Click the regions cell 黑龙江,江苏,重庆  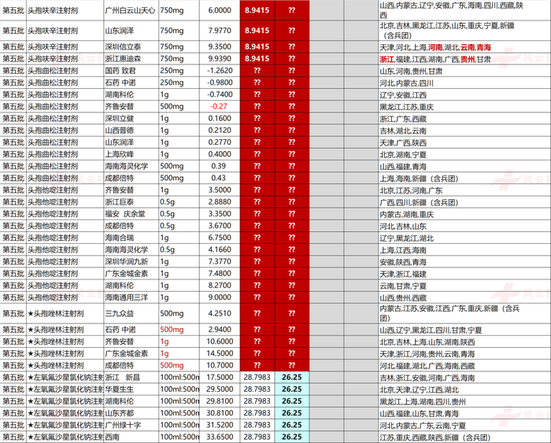point(464,106)
